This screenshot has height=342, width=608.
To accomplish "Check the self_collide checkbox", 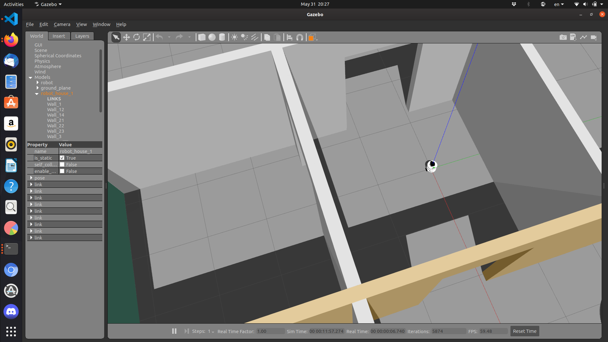I will [x=62, y=164].
